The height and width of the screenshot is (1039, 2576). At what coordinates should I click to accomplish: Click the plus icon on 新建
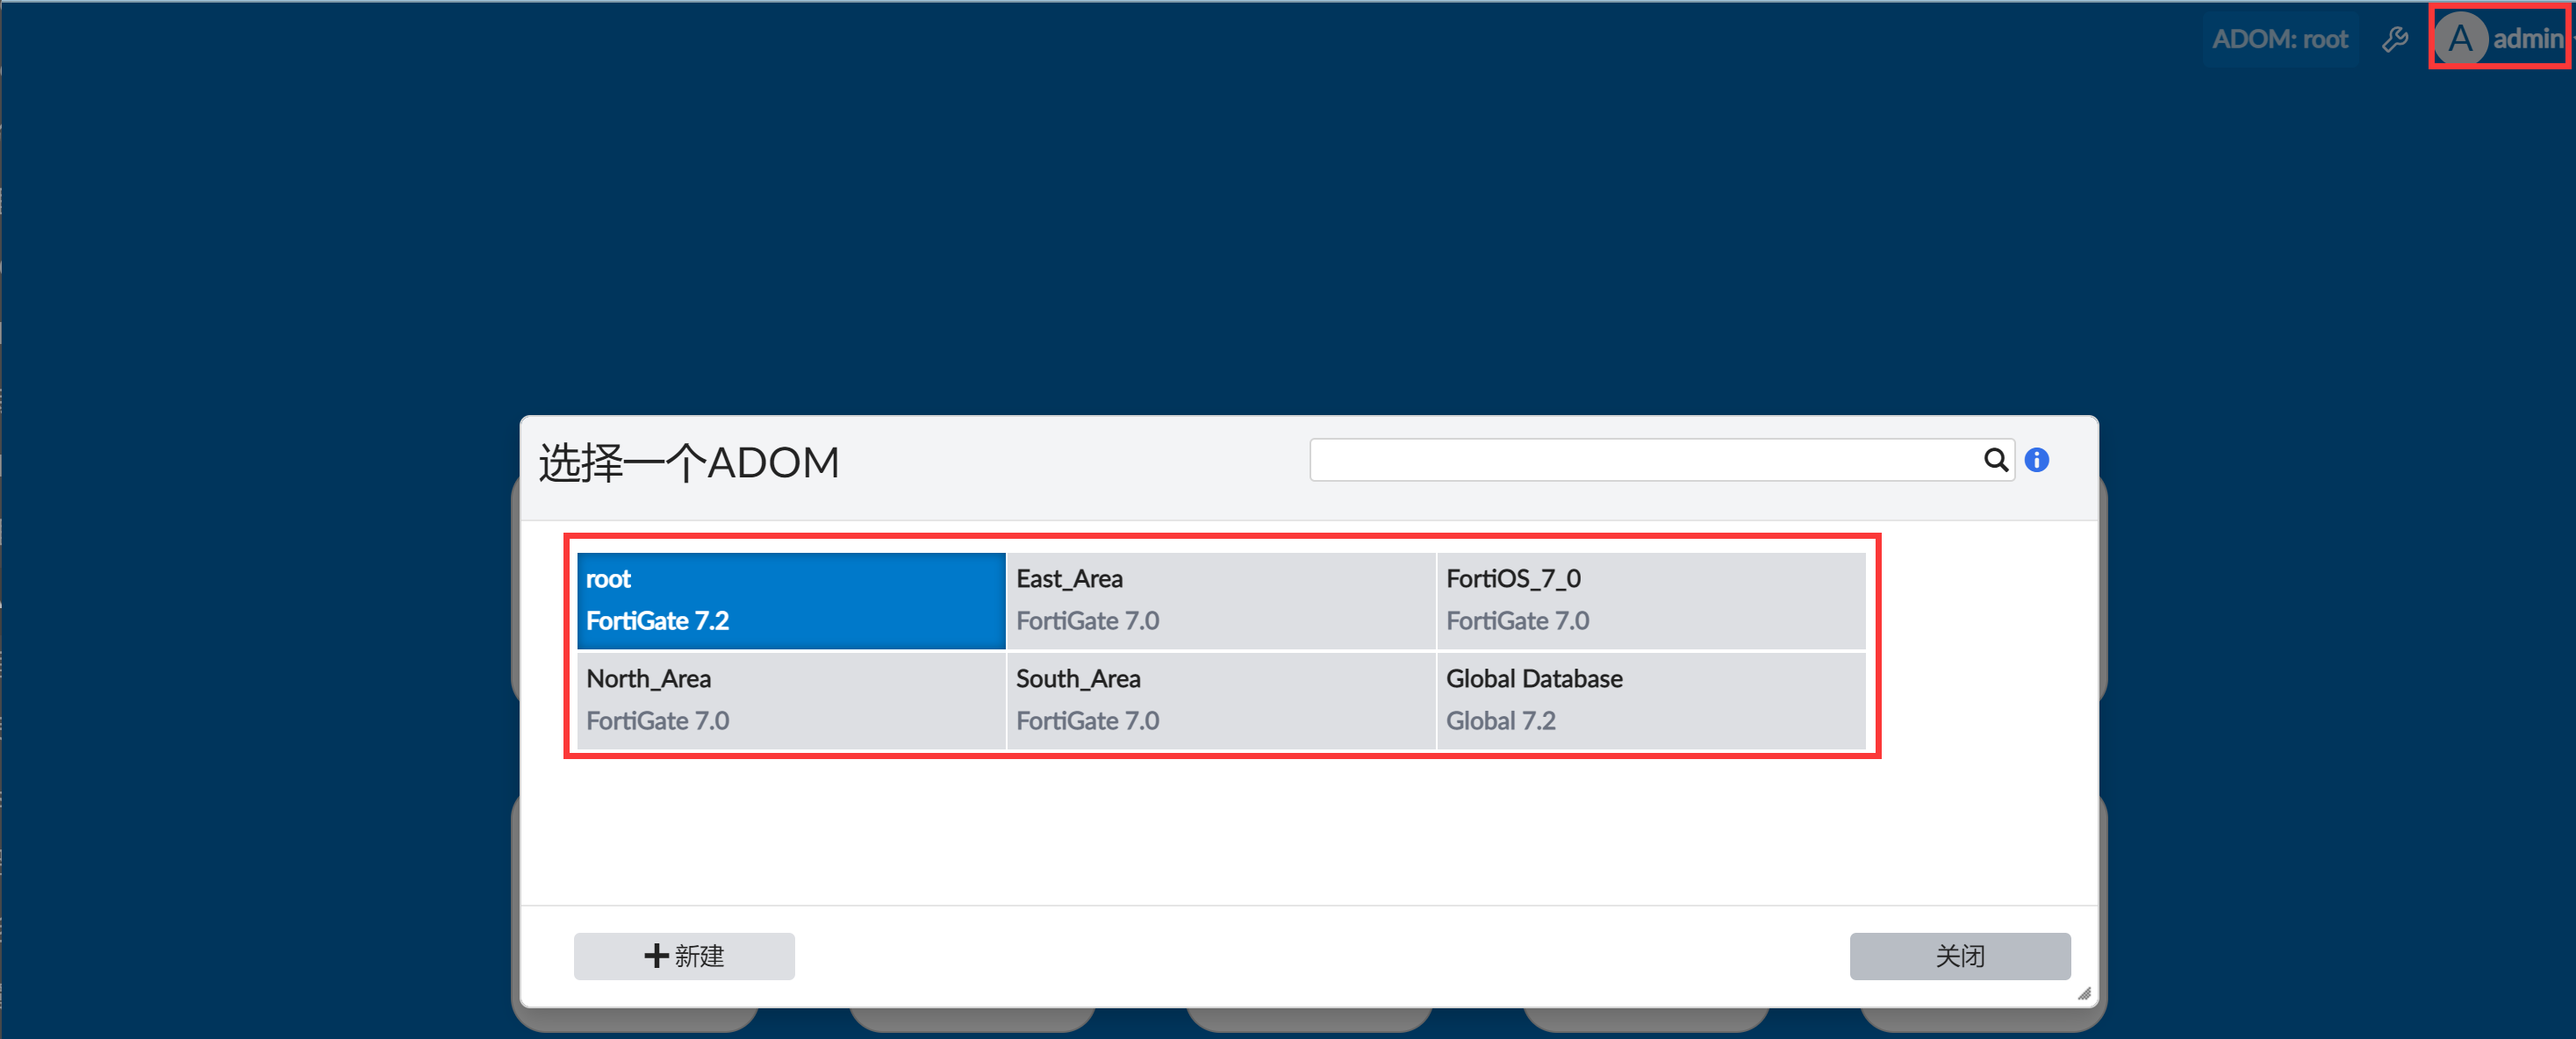tap(656, 956)
